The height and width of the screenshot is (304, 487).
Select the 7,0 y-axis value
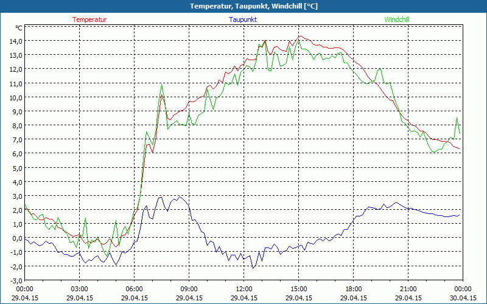click(16, 140)
